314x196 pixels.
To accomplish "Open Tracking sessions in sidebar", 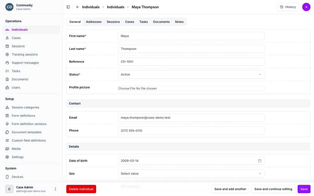I will (x=31, y=54).
